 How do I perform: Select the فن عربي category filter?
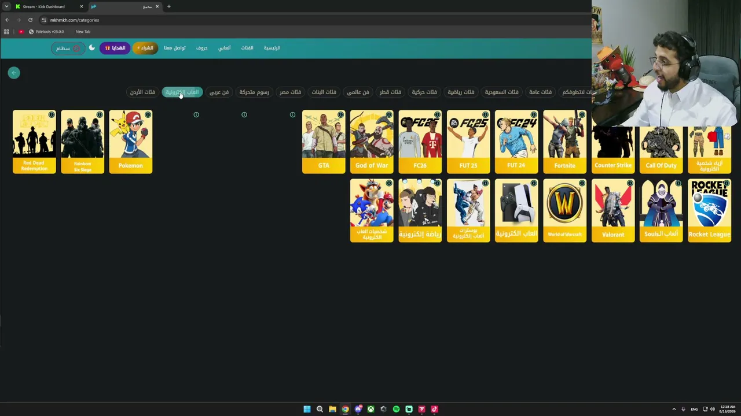coord(219,92)
